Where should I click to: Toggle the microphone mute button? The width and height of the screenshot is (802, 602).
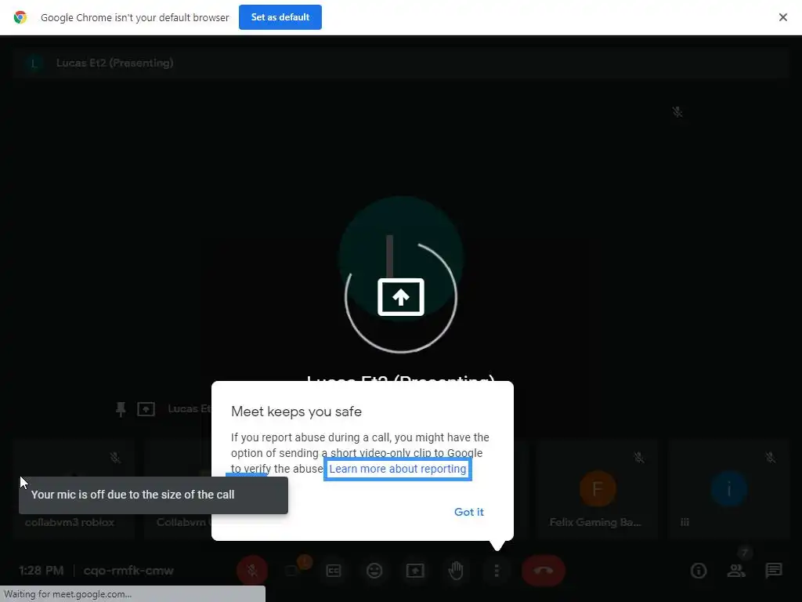tap(252, 571)
